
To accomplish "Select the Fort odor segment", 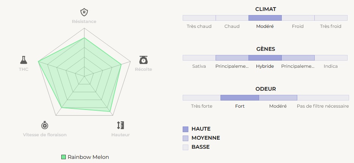I will click(x=239, y=97).
